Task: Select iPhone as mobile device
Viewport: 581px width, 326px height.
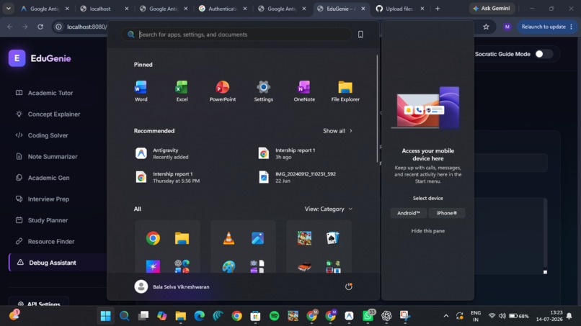Action: [x=446, y=213]
